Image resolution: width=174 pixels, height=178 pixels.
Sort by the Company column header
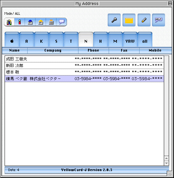coord(53,50)
